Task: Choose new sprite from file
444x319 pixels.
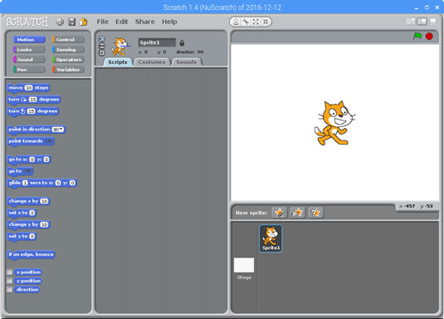Action: [297, 213]
